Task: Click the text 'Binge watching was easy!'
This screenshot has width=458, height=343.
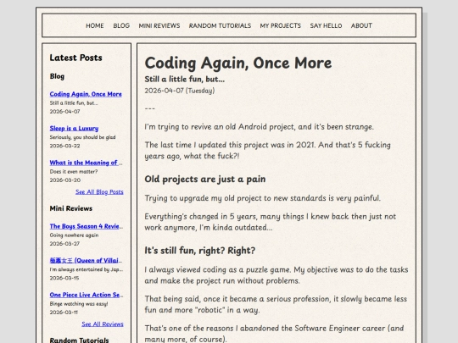Action: pyautogui.click(x=79, y=304)
